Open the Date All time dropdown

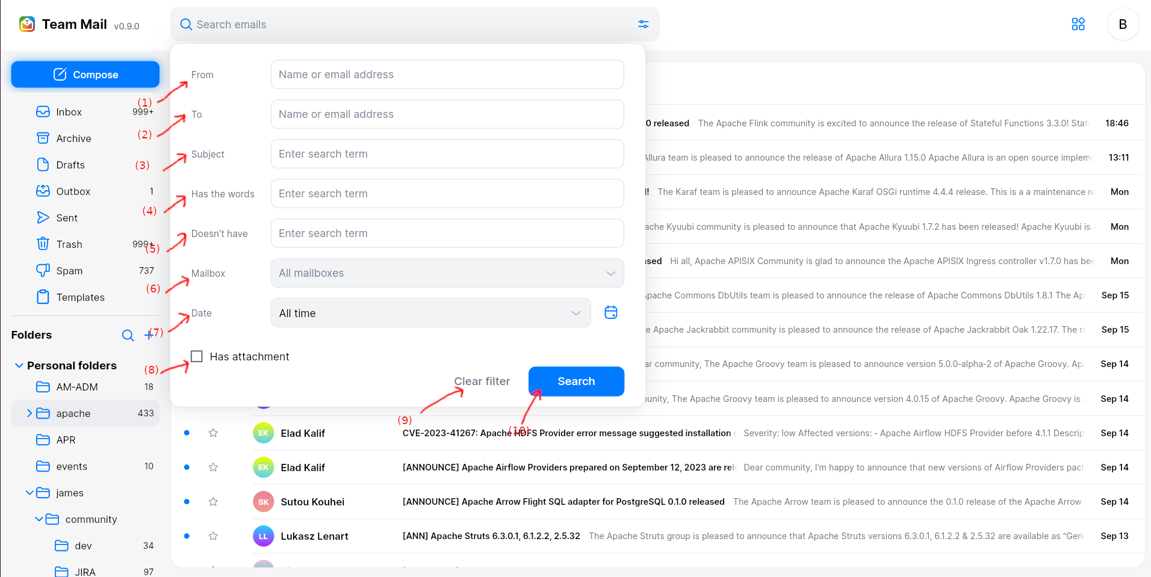(430, 313)
